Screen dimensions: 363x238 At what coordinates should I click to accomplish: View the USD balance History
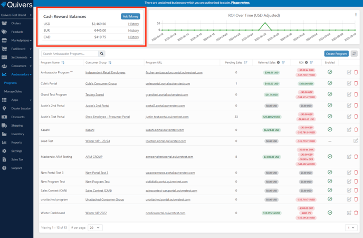133,24
